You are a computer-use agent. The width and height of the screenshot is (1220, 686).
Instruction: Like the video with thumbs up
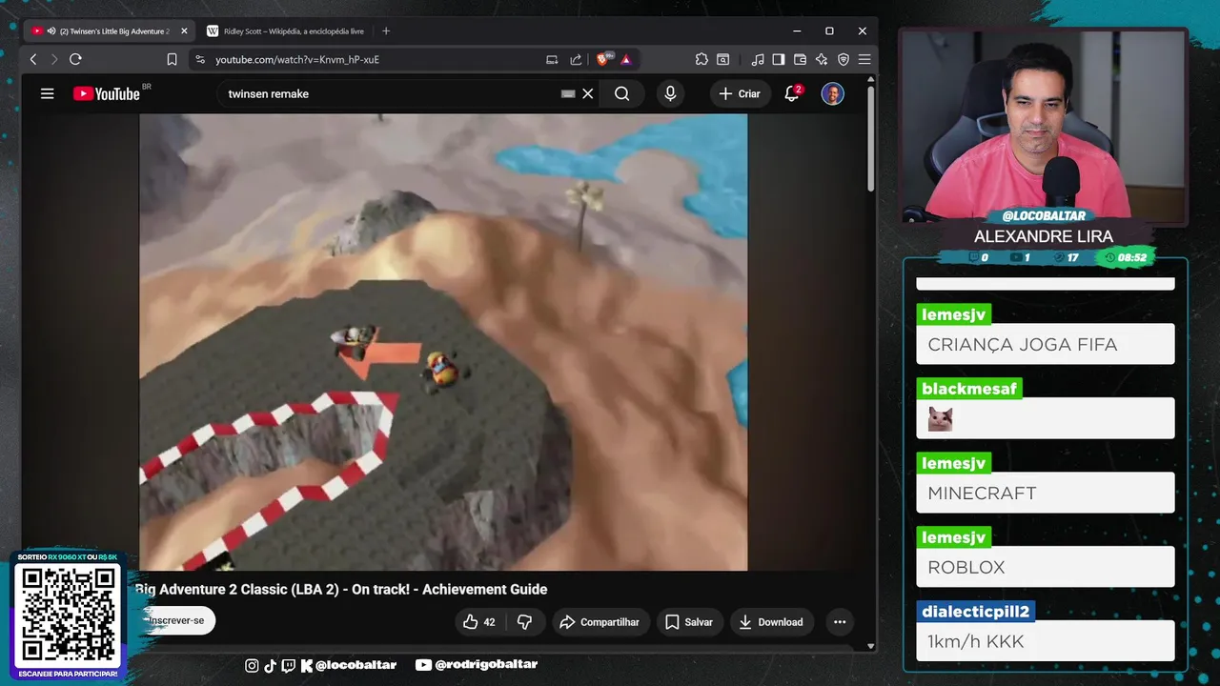(x=479, y=622)
